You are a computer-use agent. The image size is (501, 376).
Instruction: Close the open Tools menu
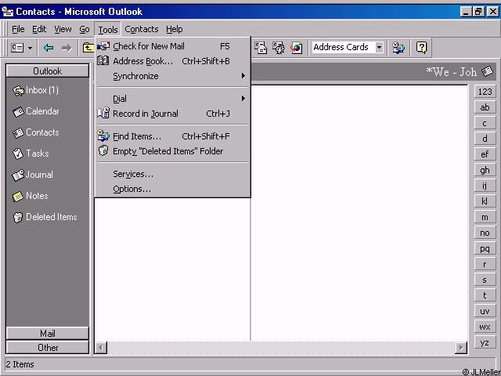pyautogui.click(x=108, y=30)
